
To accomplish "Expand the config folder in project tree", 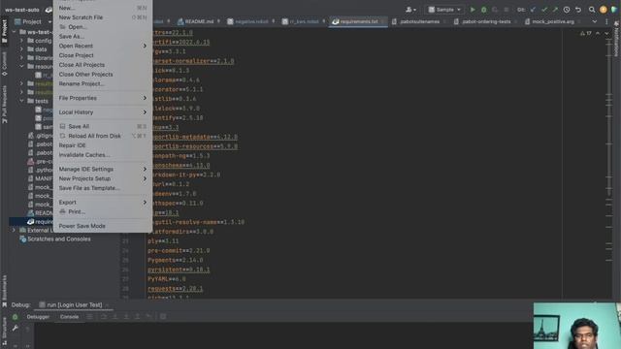I will [x=21, y=41].
